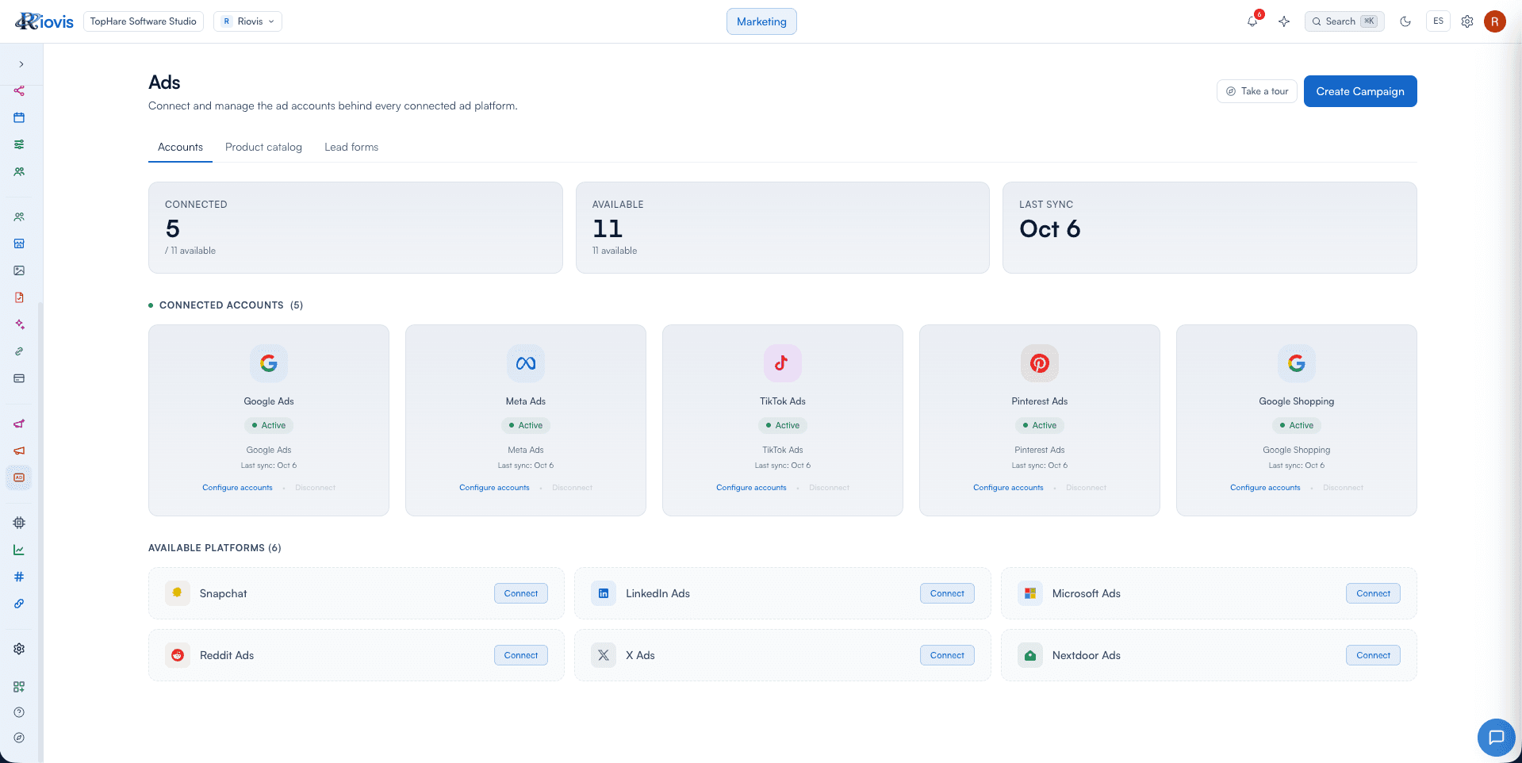1522x763 pixels.
Task: Switch to the Product catalog tab
Action: pos(263,147)
